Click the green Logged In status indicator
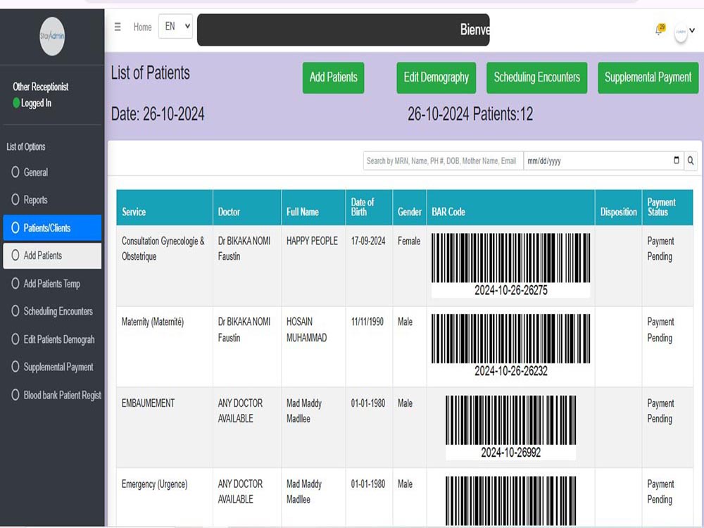Screen dimensions: 704x528 (17, 103)
